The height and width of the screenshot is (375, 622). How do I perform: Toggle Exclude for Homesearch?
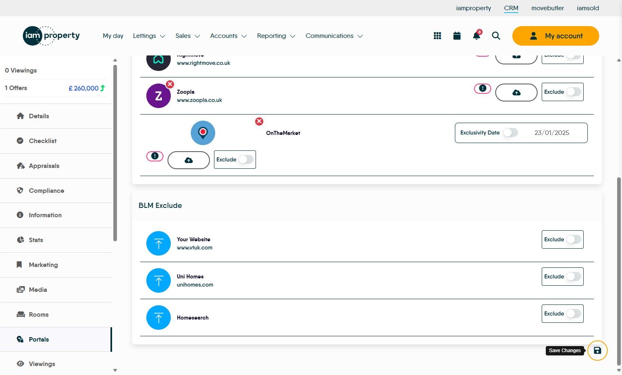coord(573,313)
